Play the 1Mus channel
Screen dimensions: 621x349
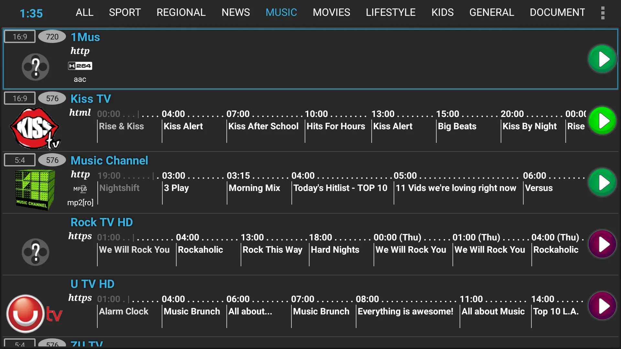(x=603, y=59)
